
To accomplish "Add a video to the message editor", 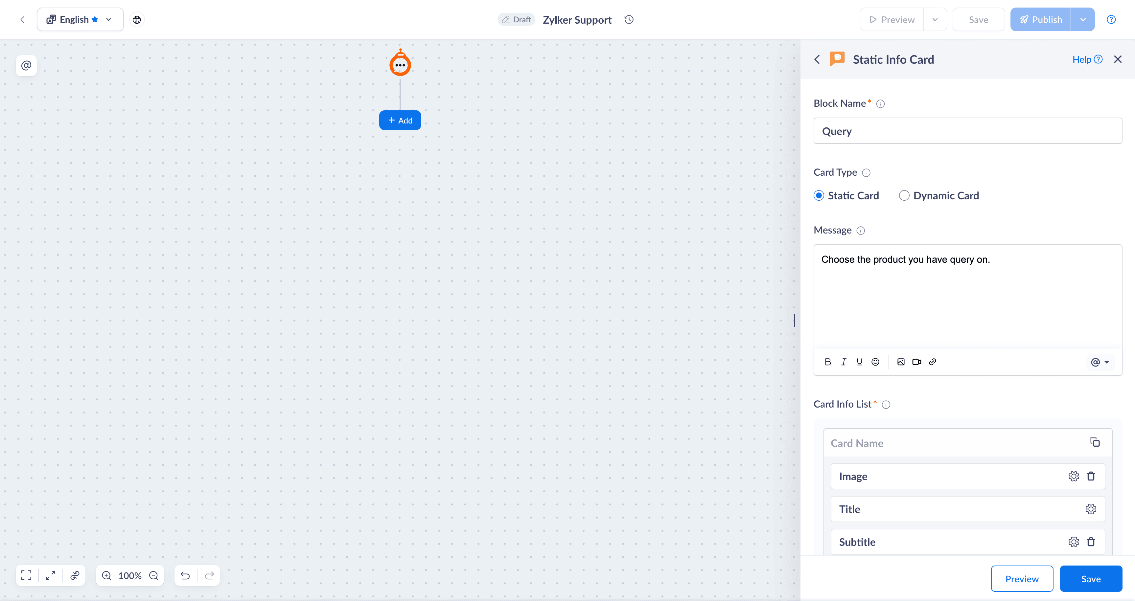I will pos(916,362).
